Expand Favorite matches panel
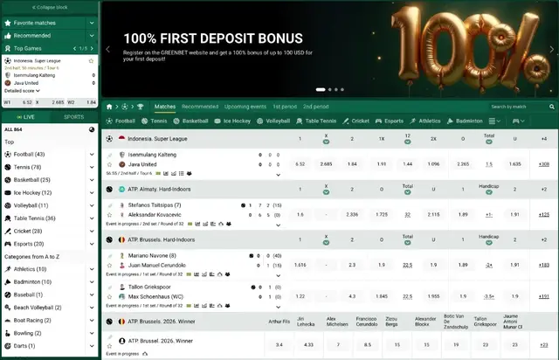 pyautogui.click(x=92, y=23)
